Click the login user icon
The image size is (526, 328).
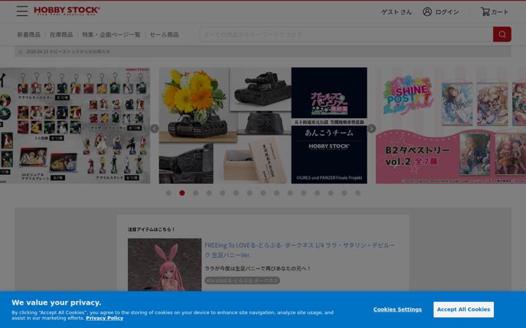[x=427, y=12]
